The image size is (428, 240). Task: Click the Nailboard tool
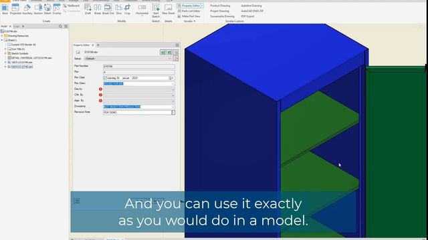tap(72, 6)
